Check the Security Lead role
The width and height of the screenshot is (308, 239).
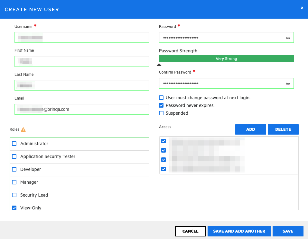pyautogui.click(x=14, y=195)
